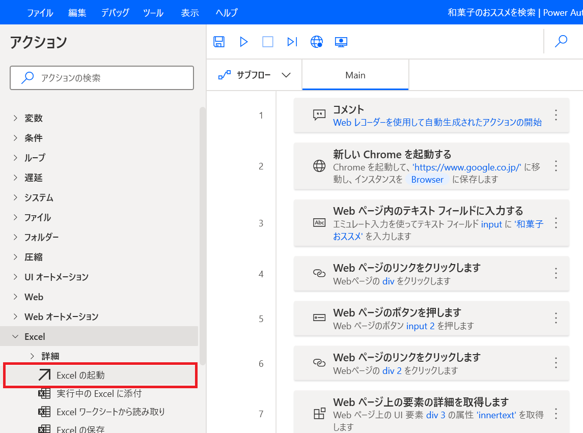Collapse the Excel action group

pyautogui.click(x=15, y=336)
